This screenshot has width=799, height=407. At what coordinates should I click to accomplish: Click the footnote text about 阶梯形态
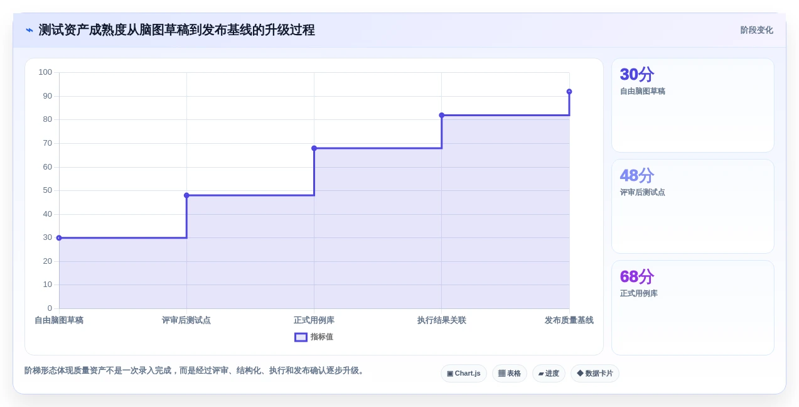pos(195,371)
